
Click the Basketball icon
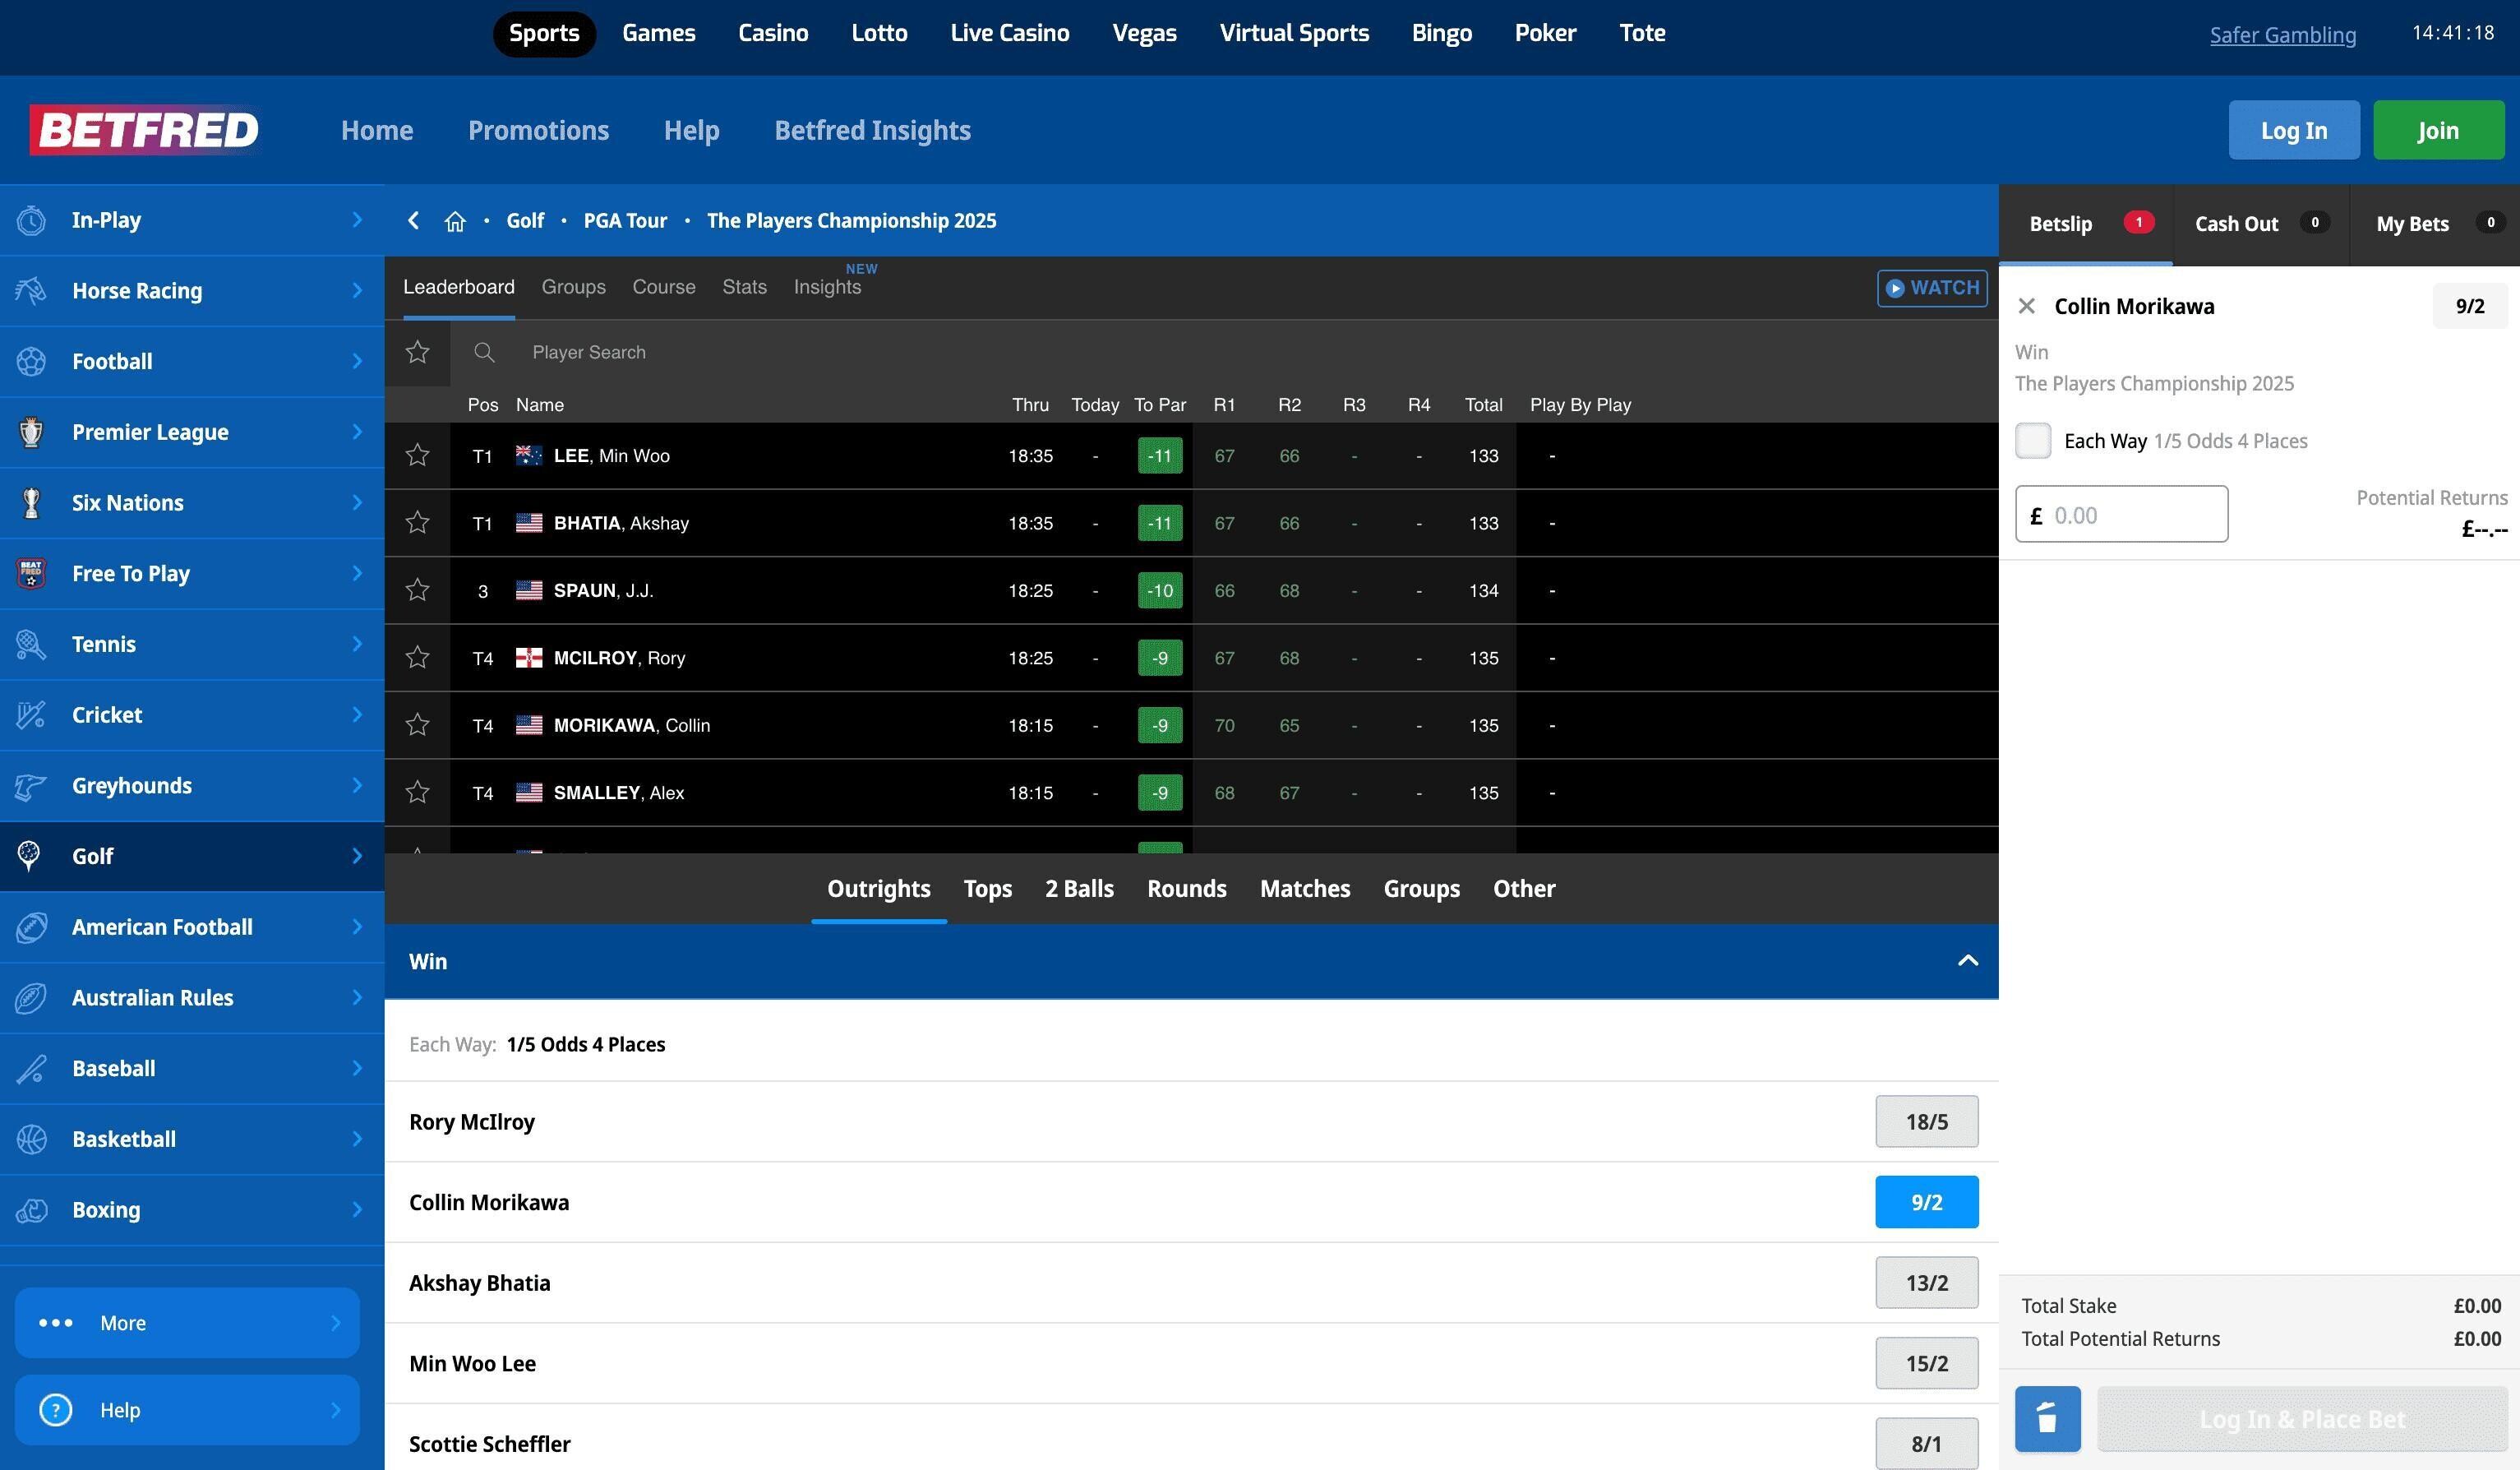pos(31,1139)
